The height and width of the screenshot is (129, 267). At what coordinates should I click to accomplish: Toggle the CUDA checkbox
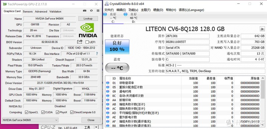point(43,112)
